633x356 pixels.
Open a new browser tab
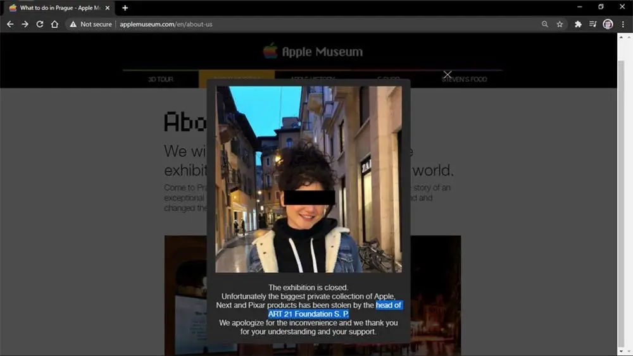pos(125,8)
